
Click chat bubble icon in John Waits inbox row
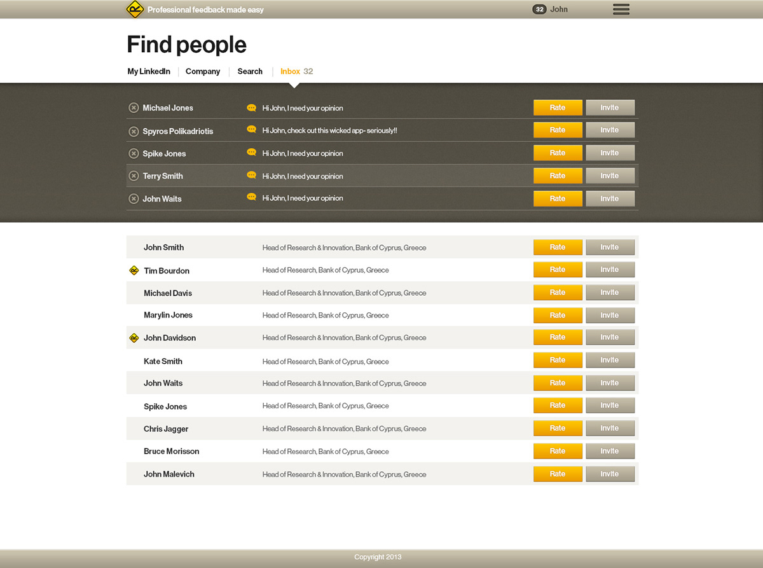[x=251, y=198]
